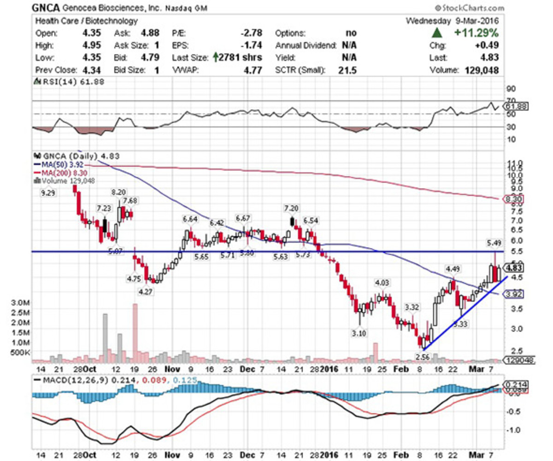553x461 pixels.
Task: Click the Yield N/A value
Action: coord(350,58)
